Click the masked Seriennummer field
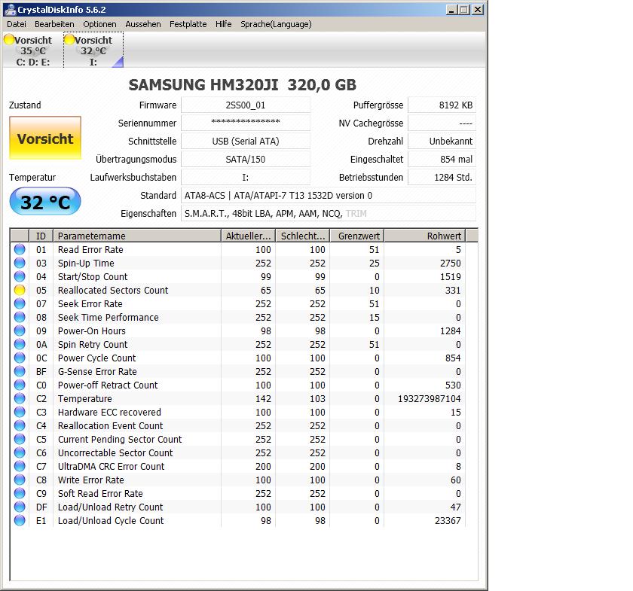 246,123
